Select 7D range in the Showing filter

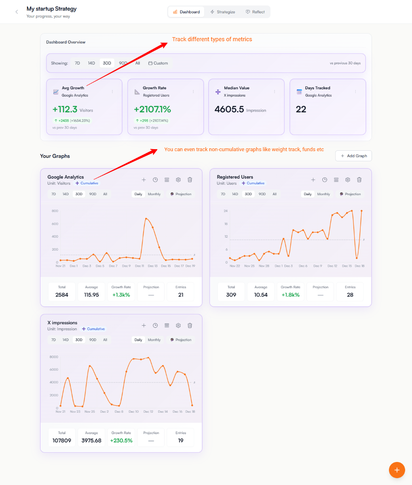[77, 63]
